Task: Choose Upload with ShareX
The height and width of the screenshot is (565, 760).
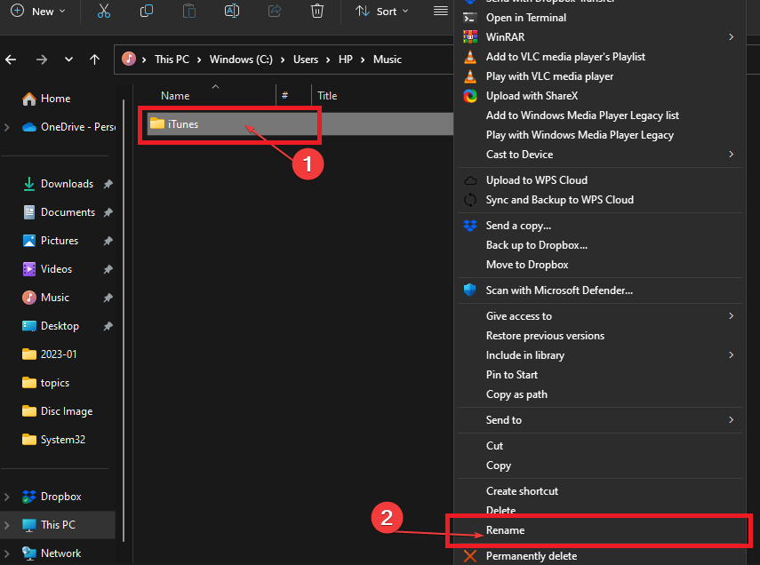Action: pyautogui.click(x=600, y=96)
